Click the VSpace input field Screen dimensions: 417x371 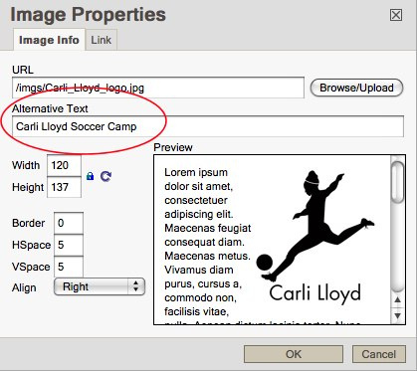click(69, 267)
